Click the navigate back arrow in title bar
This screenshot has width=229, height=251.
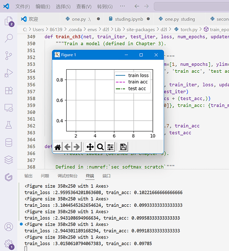pos(137,7)
